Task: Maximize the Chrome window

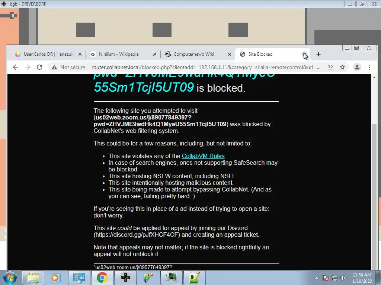Action: [x=356, y=48]
